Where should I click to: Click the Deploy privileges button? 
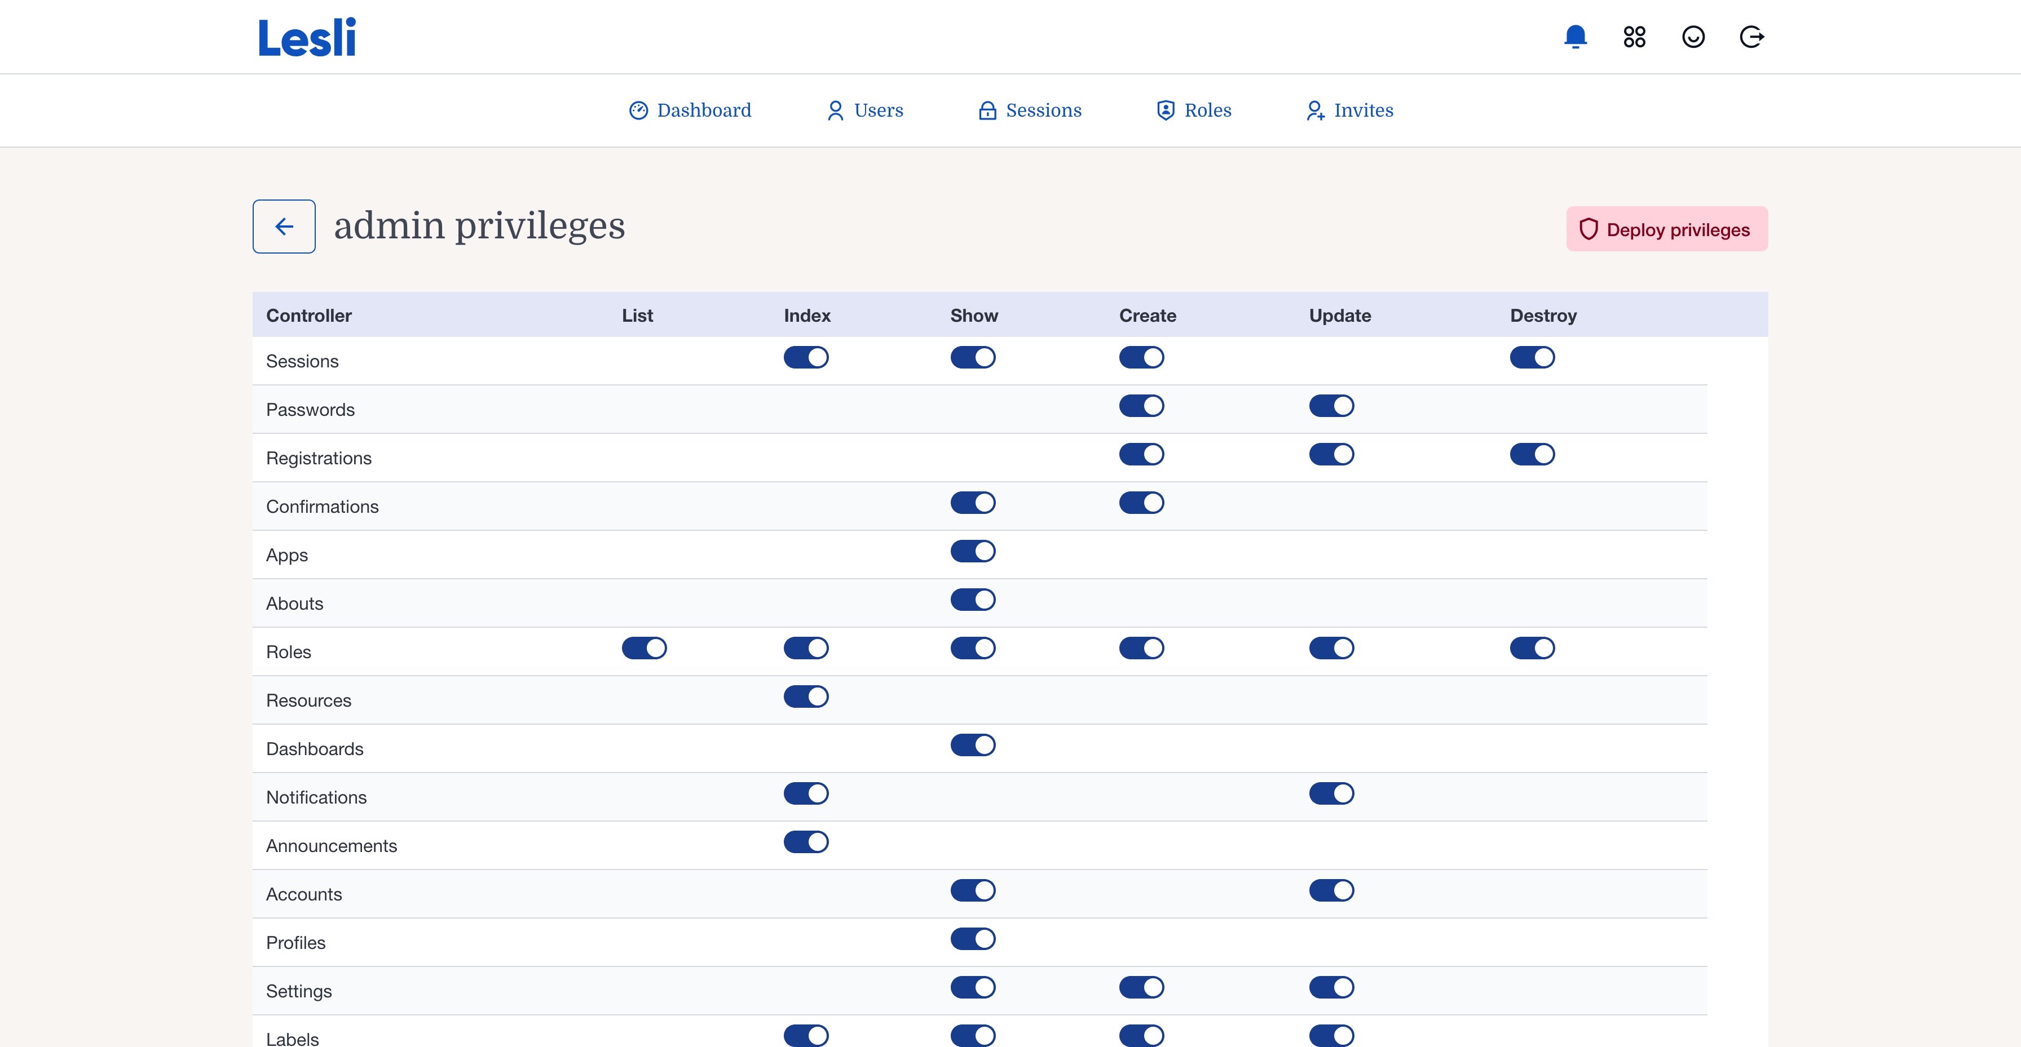1666,229
